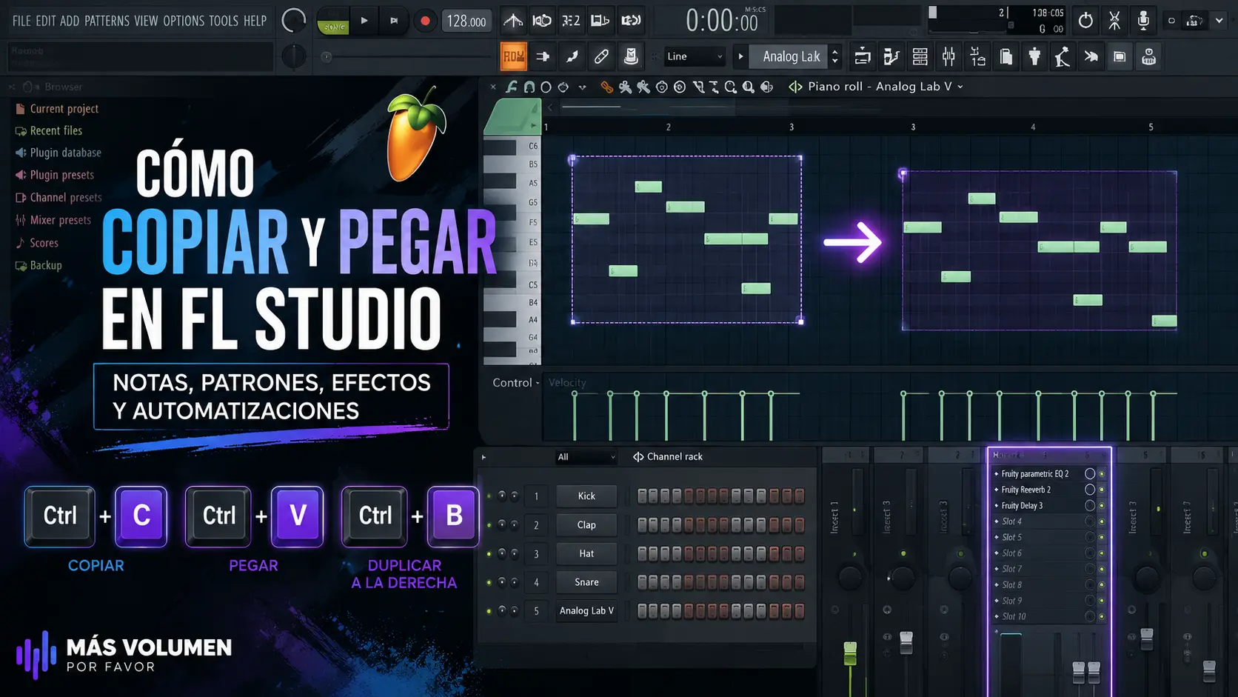Screen dimensions: 1238x697
Task: Open the EDIT menu
Action: tap(46, 21)
